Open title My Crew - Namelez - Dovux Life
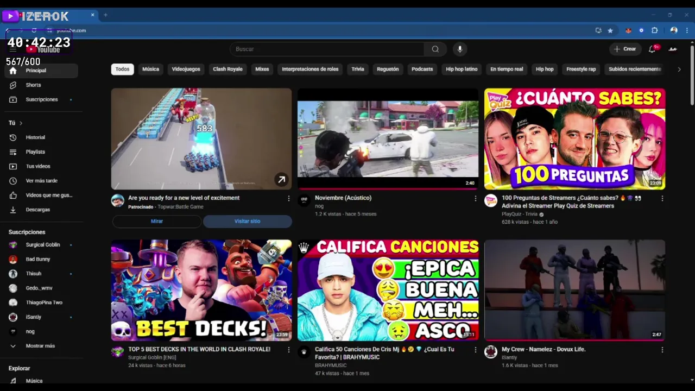The width and height of the screenshot is (695, 391). tap(544, 350)
